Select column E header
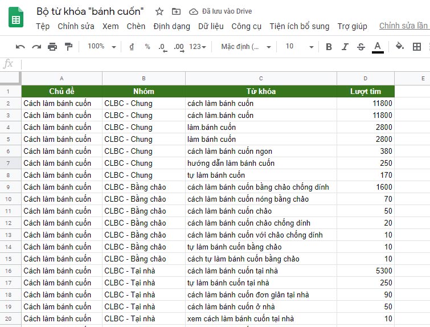The height and width of the screenshot is (327, 430). [412, 79]
